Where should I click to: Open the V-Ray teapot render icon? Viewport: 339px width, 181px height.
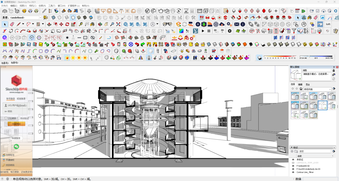[161, 11]
